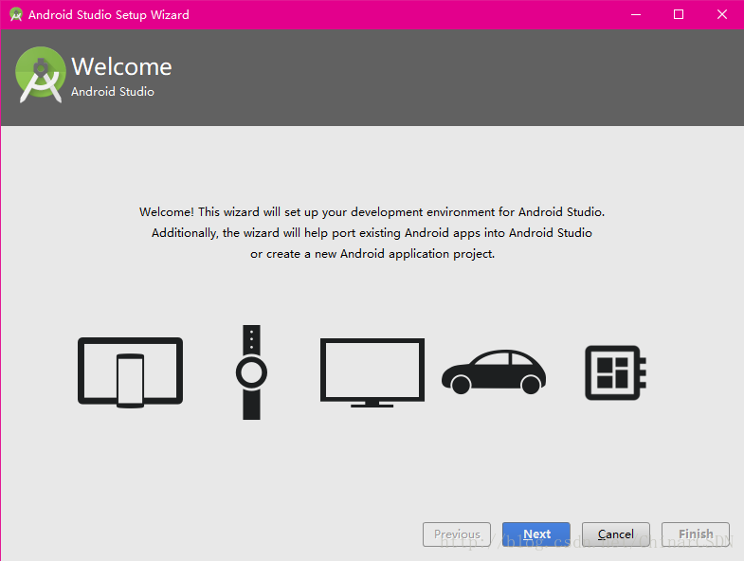This screenshot has height=561, width=744.
Task: Click the TV screen icon
Action: pyautogui.click(x=372, y=372)
